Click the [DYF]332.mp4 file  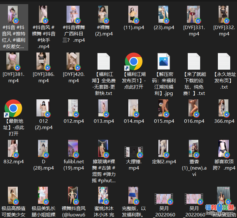pyautogui.click(x=224, y=15)
